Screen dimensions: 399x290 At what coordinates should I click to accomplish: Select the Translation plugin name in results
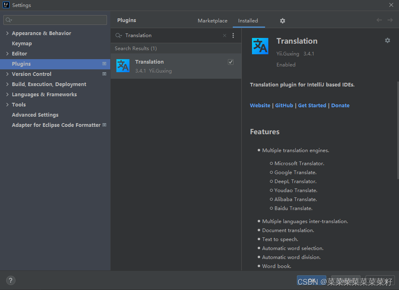[x=149, y=62]
